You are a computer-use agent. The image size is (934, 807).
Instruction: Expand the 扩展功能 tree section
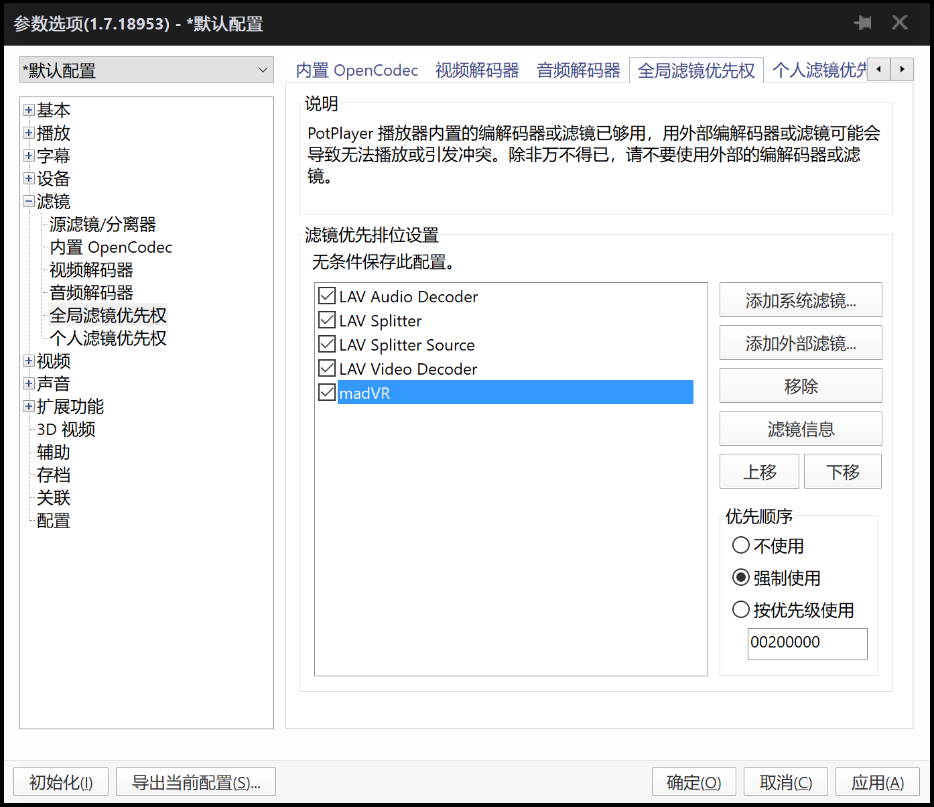[x=28, y=406]
